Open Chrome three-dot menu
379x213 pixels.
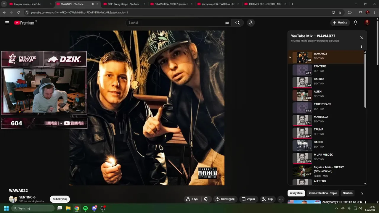pyautogui.click(x=375, y=12)
